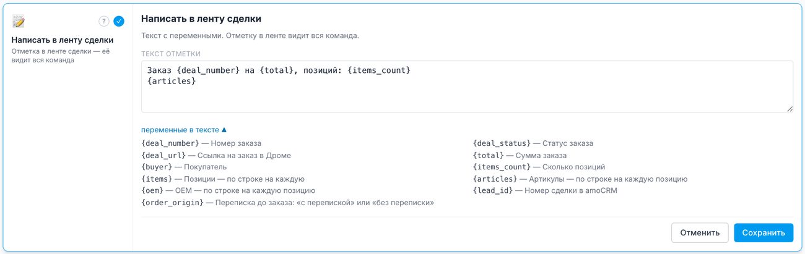Click the text area resize handle corner

[790, 109]
